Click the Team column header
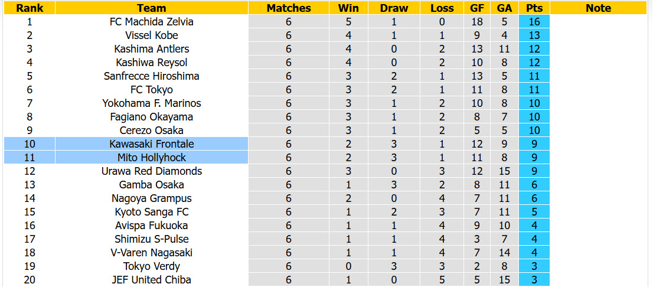This screenshot has height=287, width=653. [152, 8]
